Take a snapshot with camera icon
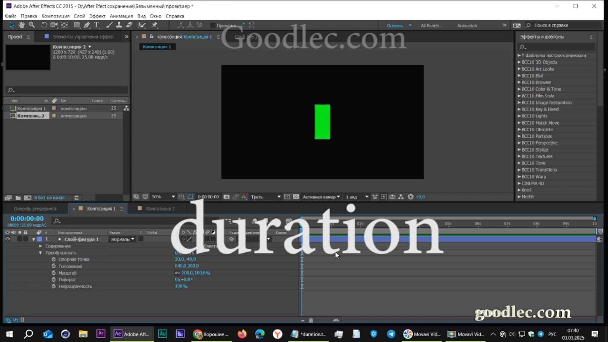Viewport: 608px width, 342px height. (226, 197)
